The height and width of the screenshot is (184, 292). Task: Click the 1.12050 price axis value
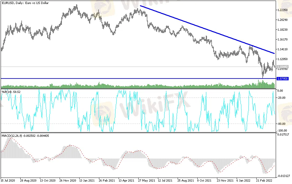tap(282, 59)
